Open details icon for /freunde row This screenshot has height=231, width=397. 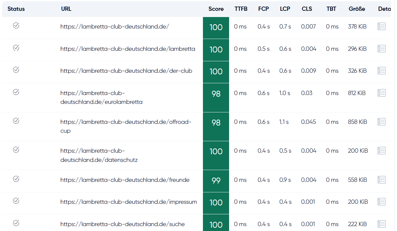(x=382, y=180)
